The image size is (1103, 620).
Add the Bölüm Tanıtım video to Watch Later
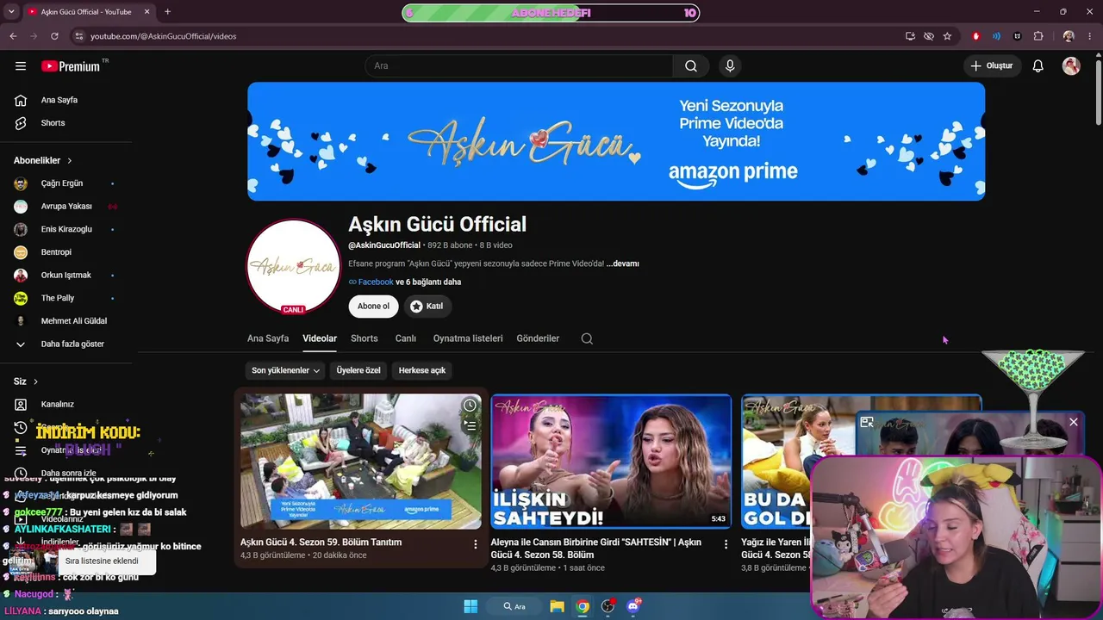(x=470, y=406)
